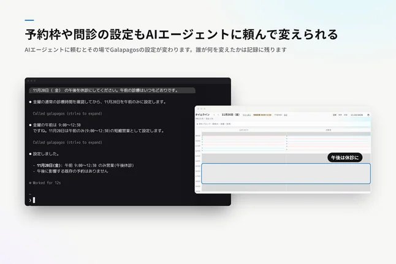Click the 'Worked for 12s' status line

45,183
